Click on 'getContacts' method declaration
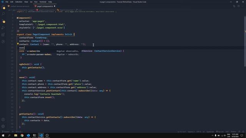Screen dimensions: 246x138 (x=26, y=114)
